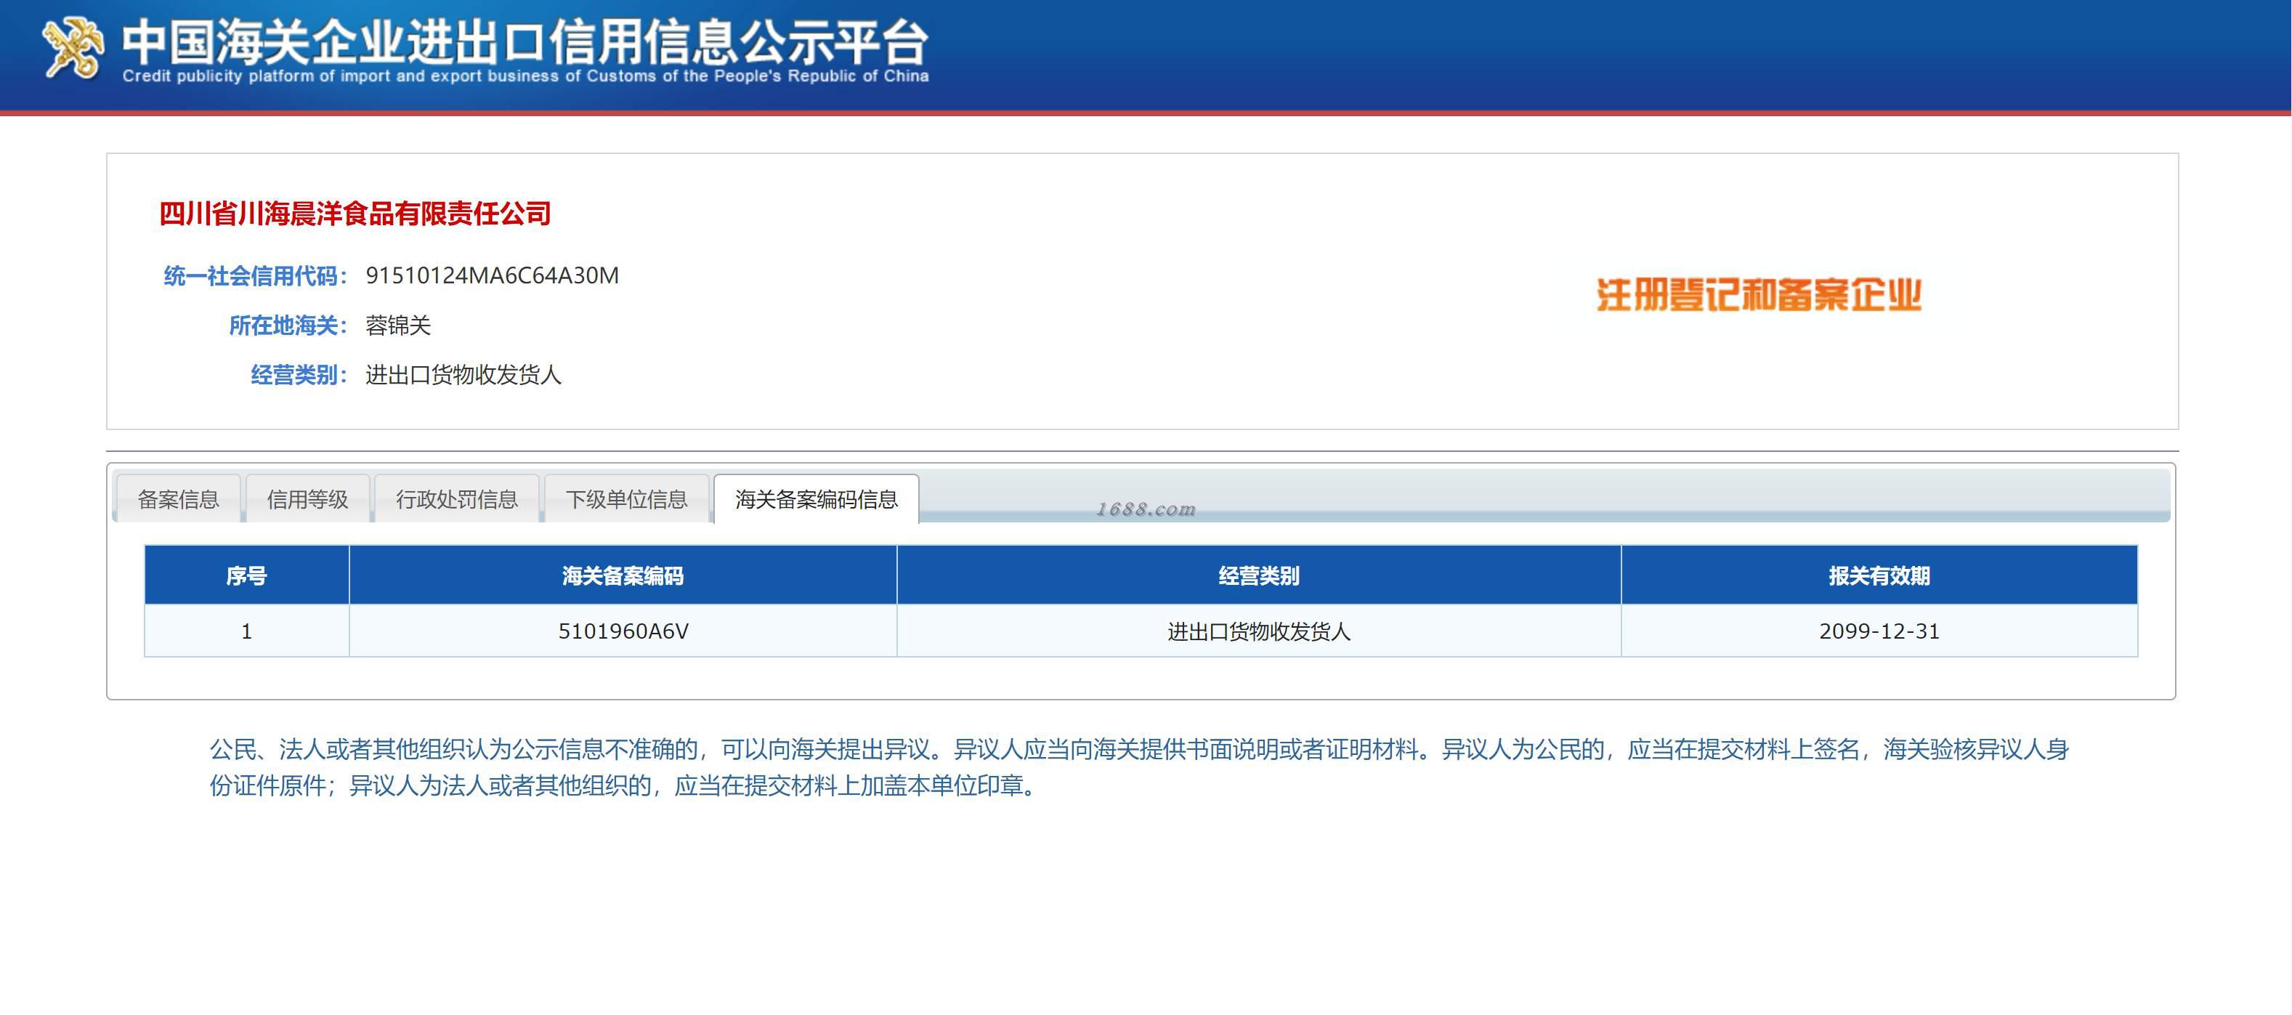Click the orange 注册登记和备案企业 badge
Viewport: 2292px width, 1015px height.
[1759, 294]
